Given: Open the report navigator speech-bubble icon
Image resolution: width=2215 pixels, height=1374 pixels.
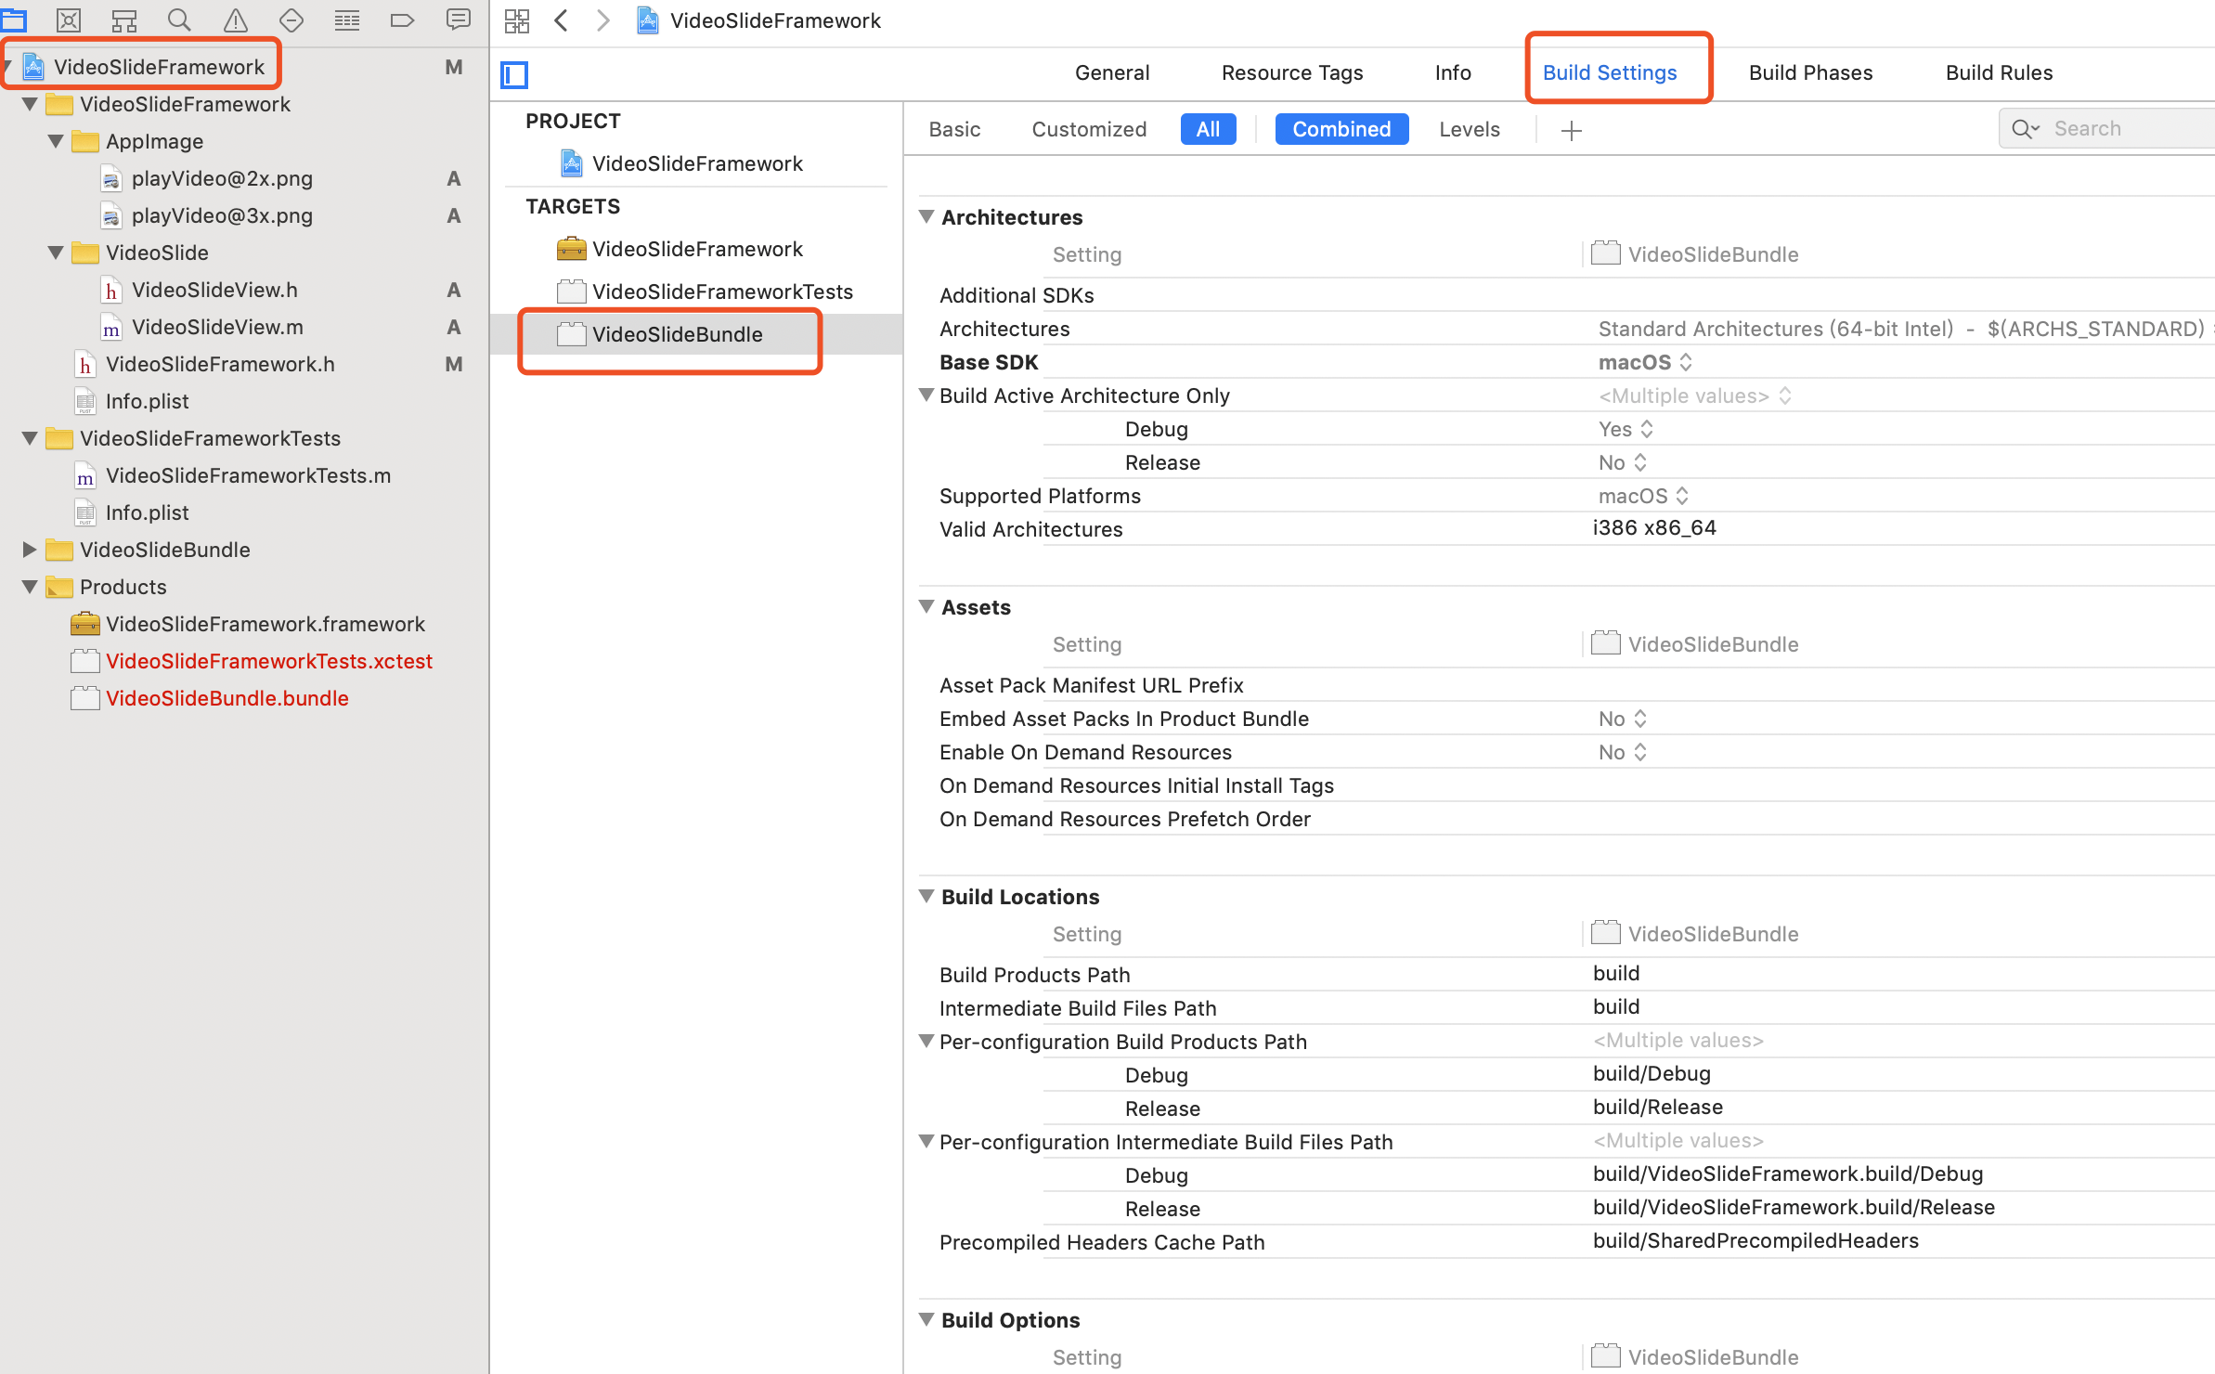Looking at the screenshot, I should click(x=458, y=19).
